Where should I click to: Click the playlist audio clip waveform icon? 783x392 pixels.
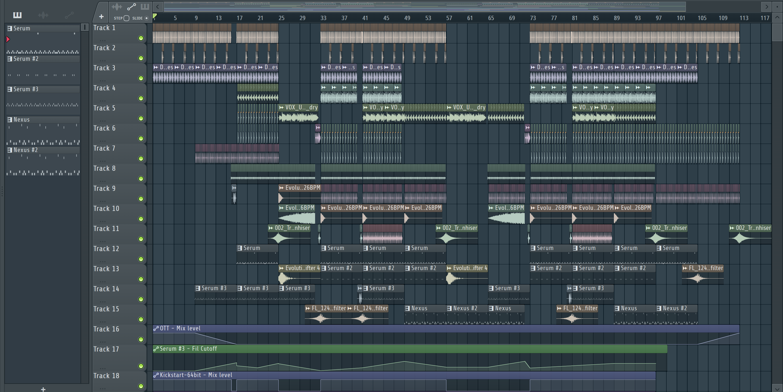[x=116, y=7]
